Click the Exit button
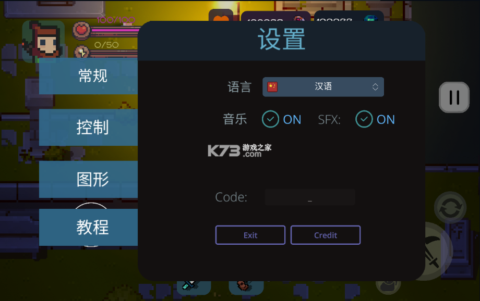 tap(250, 235)
